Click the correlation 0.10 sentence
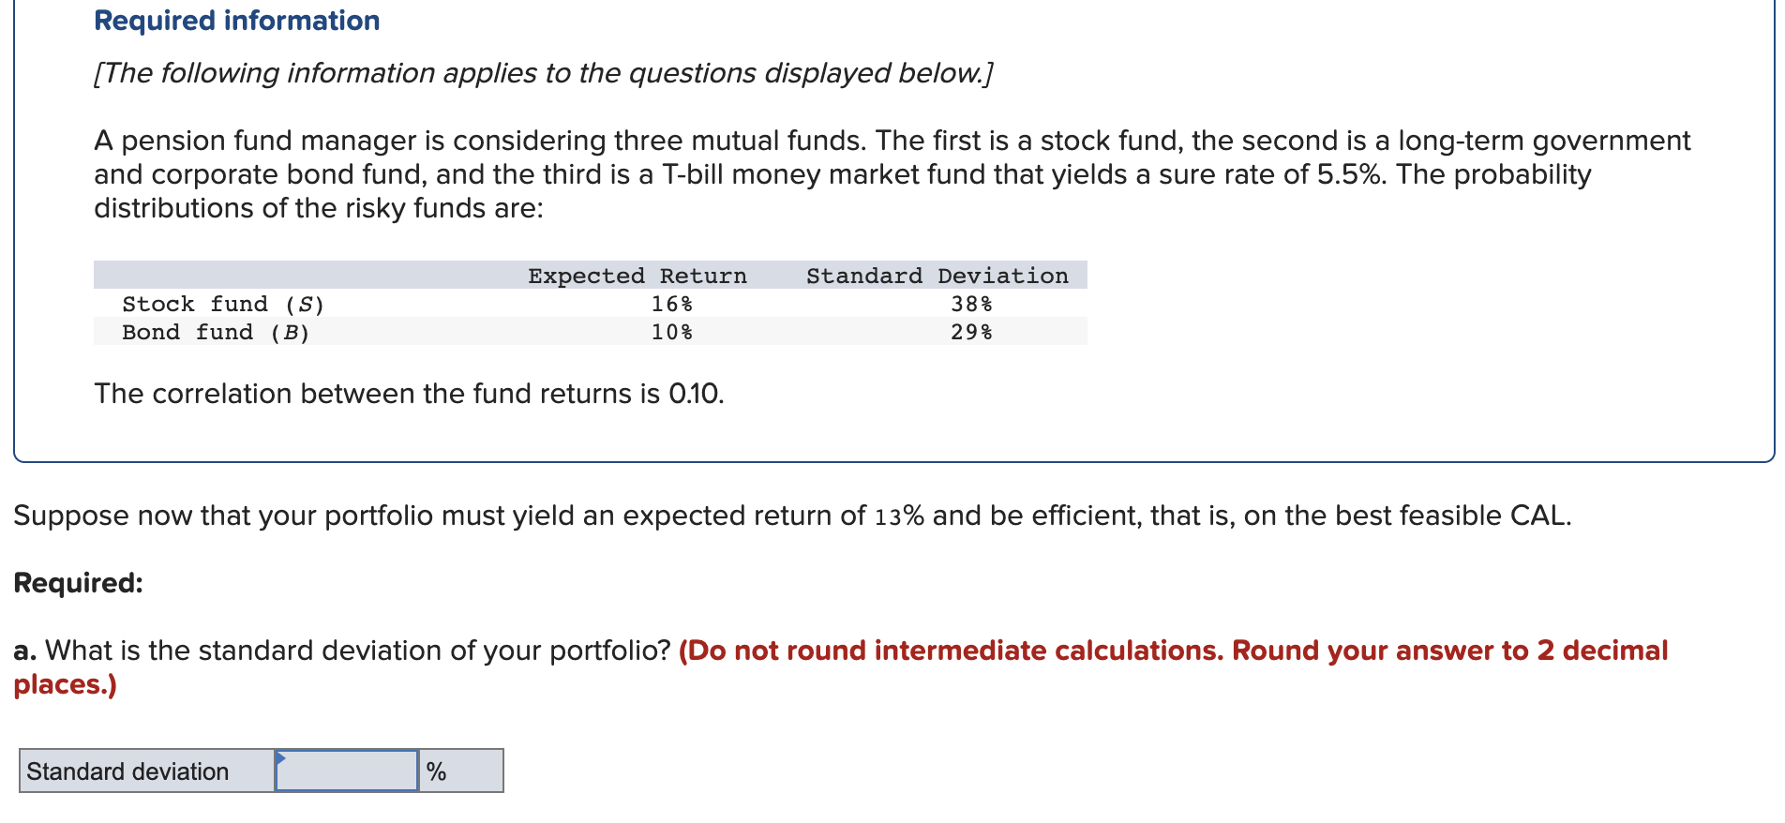This screenshot has height=823, width=1785. click(409, 394)
